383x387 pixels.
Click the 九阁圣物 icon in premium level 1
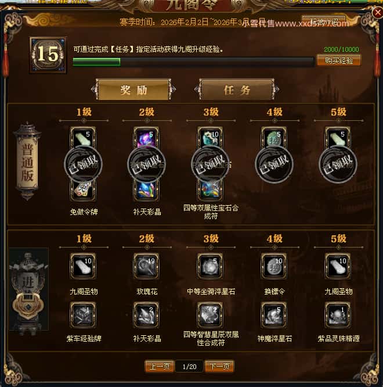(83, 266)
